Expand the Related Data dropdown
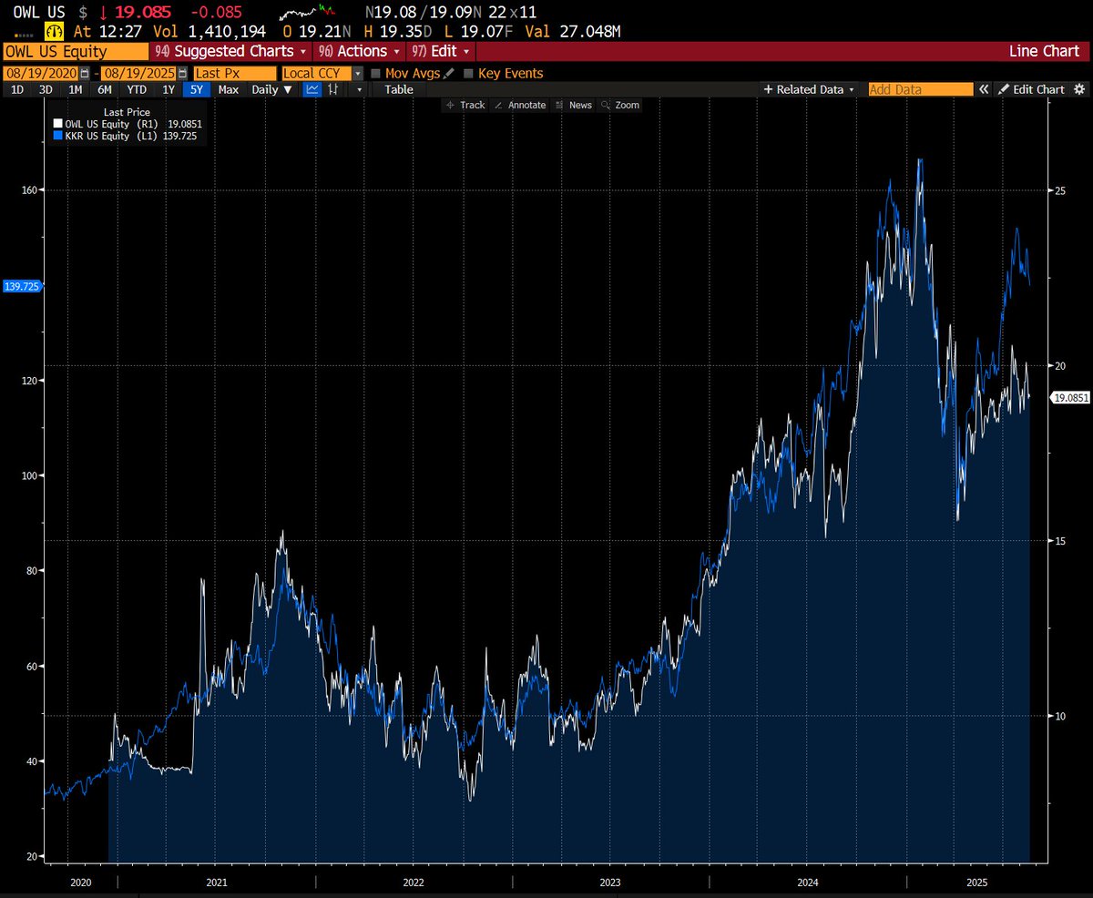Screen dimensions: 1093x898 [810, 89]
